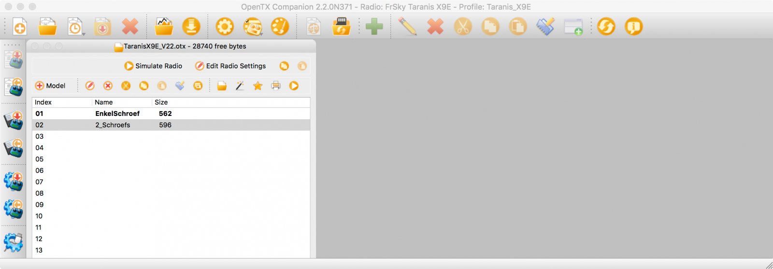Click third sidebar icon, book with red arrow
The image size is (773, 269).
(14, 120)
